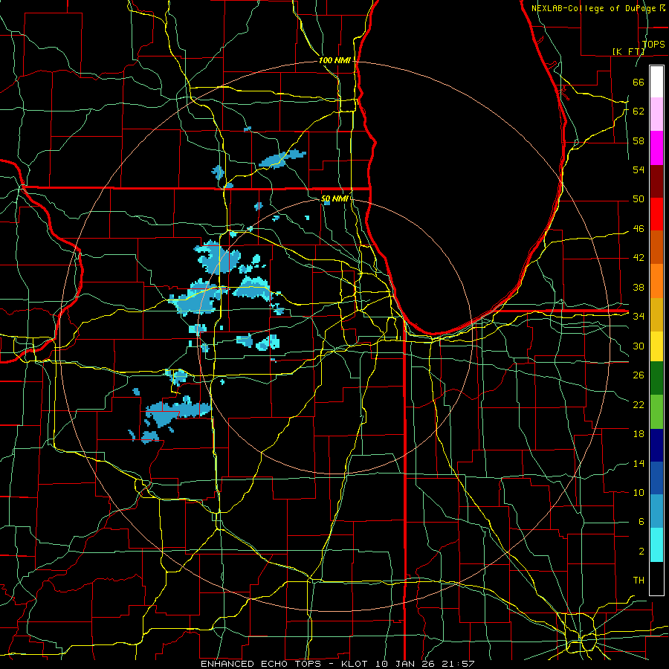Click the legend value 22
Viewport: 669px width, 669px height.
click(639, 404)
